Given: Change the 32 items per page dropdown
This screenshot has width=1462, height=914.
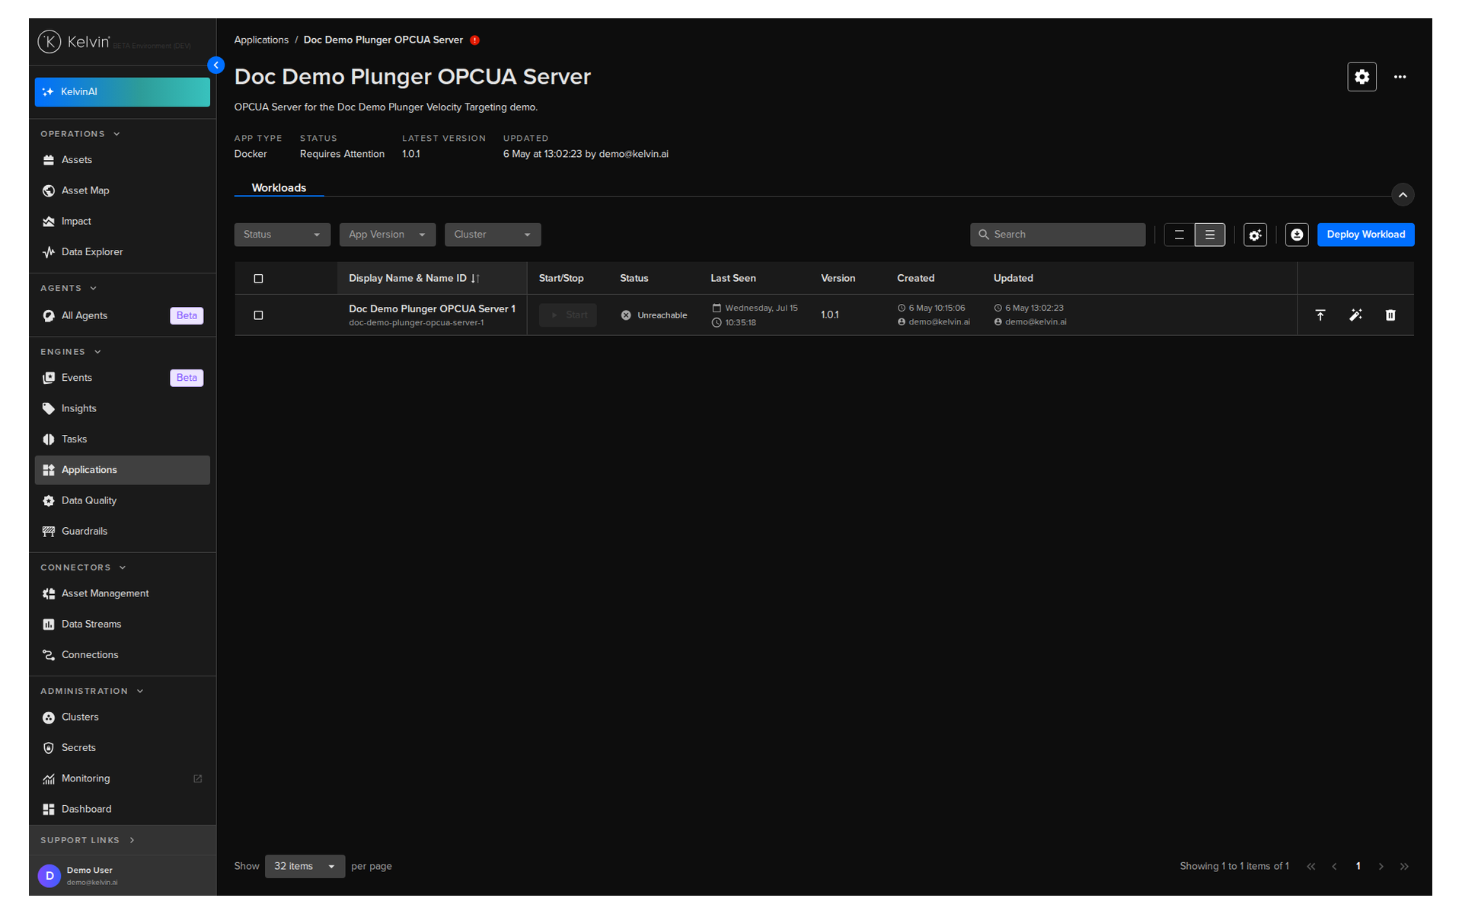Looking at the screenshot, I should [305, 867].
